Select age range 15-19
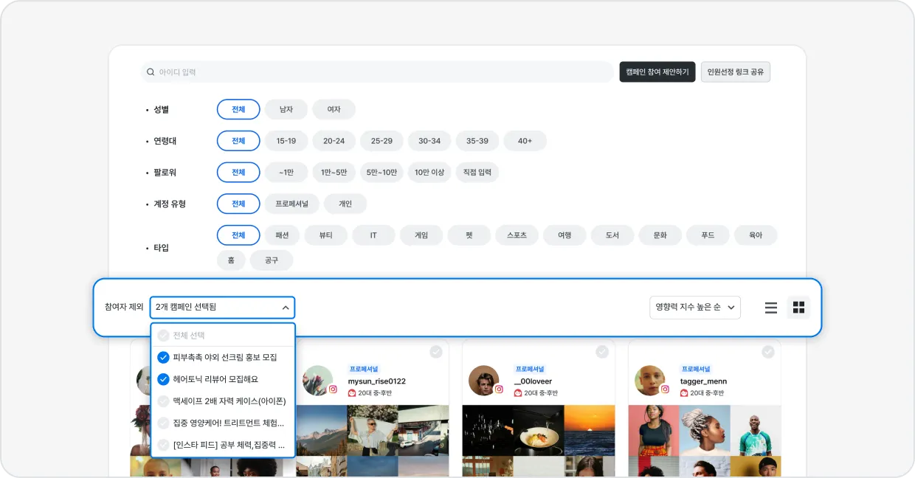This screenshot has height=478, width=915. point(286,141)
